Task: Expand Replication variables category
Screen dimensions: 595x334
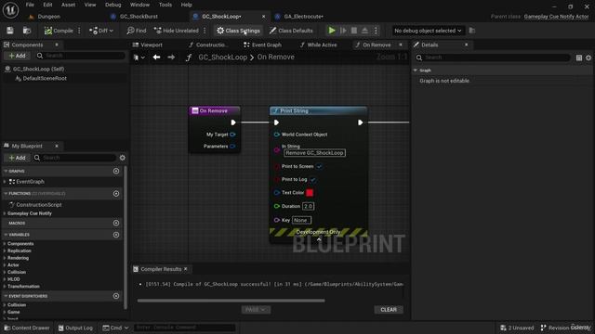Action: point(5,250)
